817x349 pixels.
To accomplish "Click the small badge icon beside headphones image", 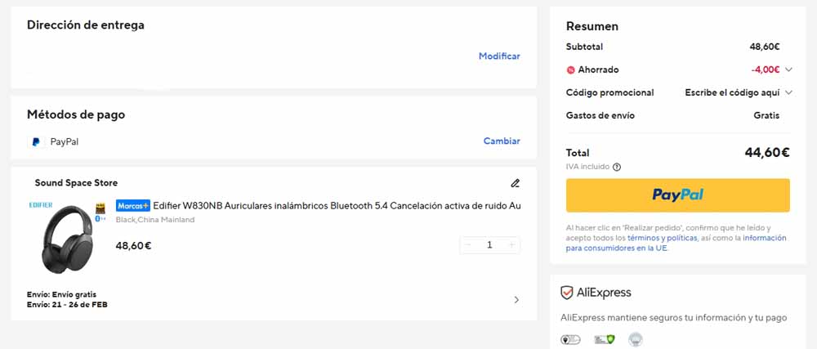I will tap(100, 208).
